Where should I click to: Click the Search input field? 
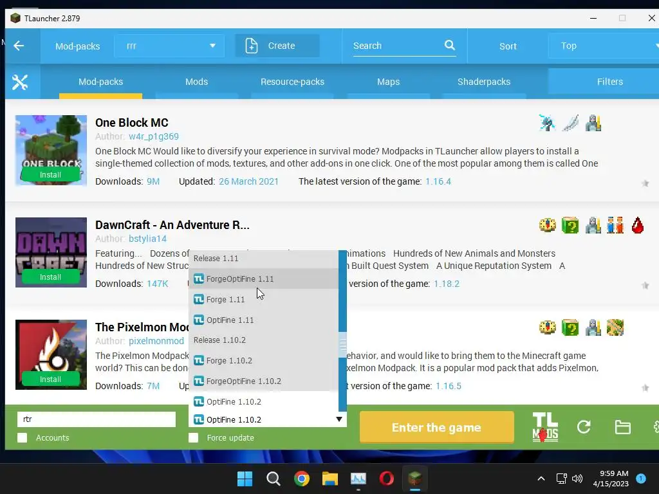click(397, 46)
